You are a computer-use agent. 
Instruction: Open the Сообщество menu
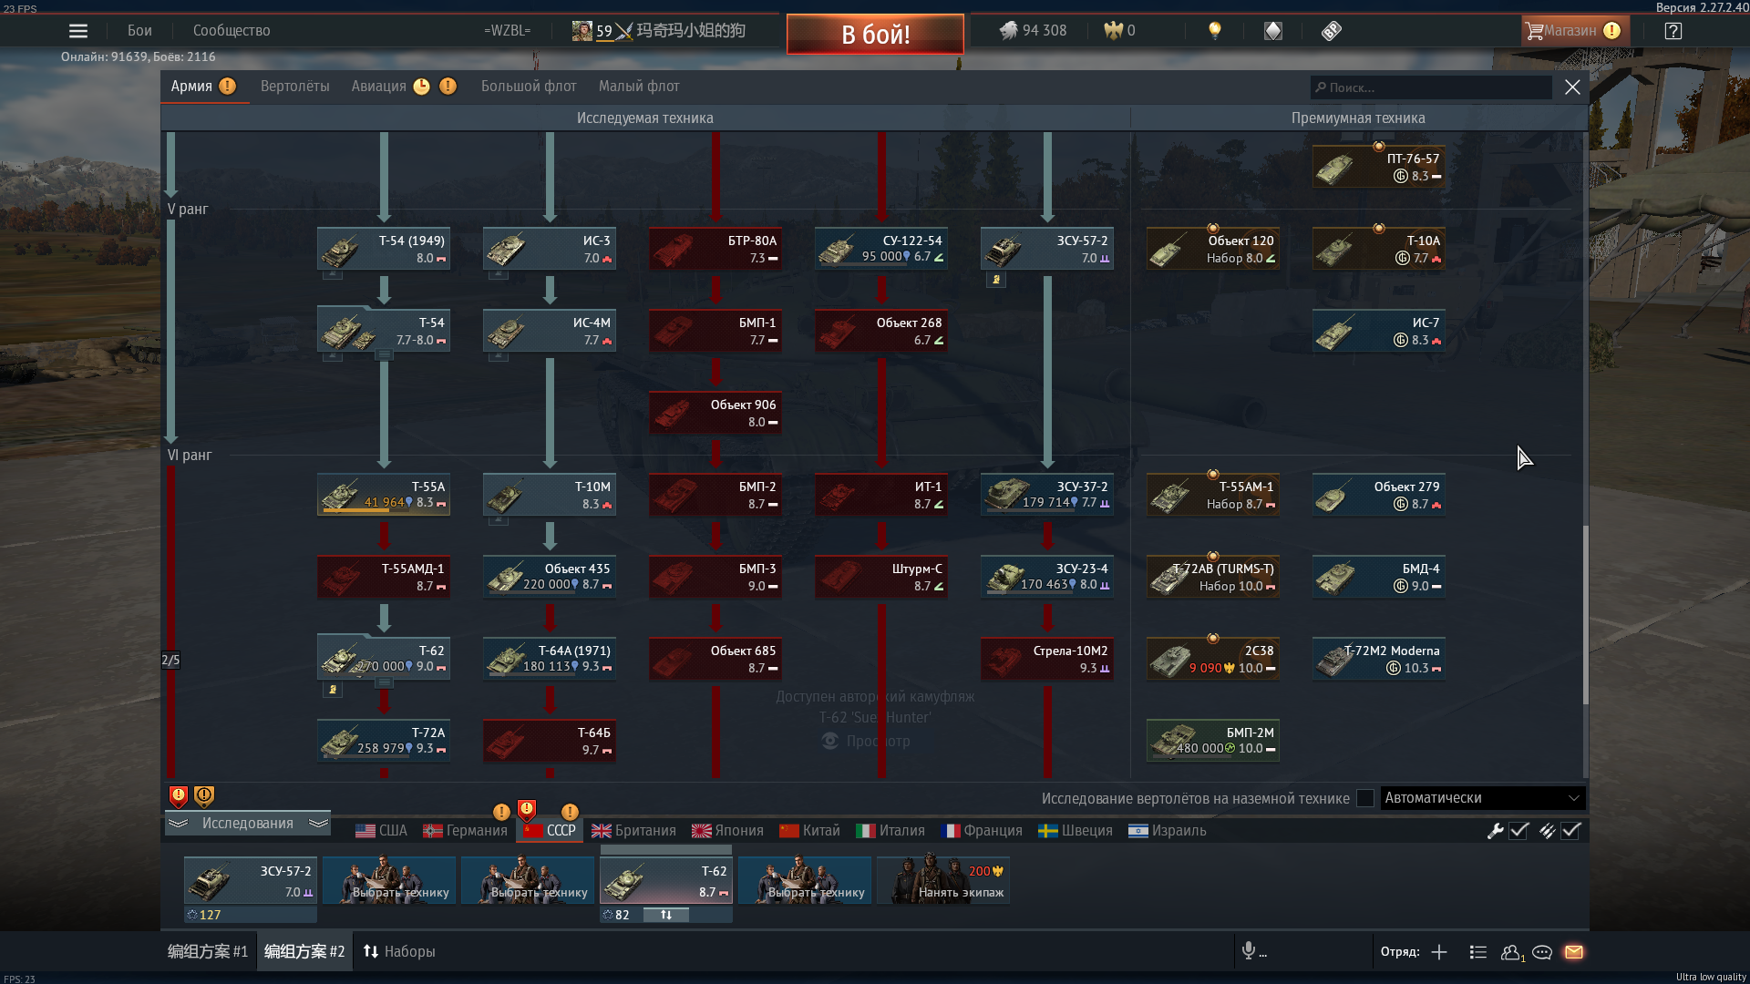[x=232, y=31]
